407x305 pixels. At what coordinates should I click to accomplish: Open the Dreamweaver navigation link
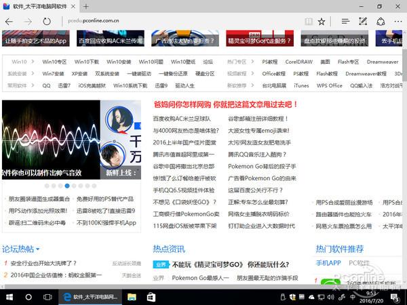[383, 62]
